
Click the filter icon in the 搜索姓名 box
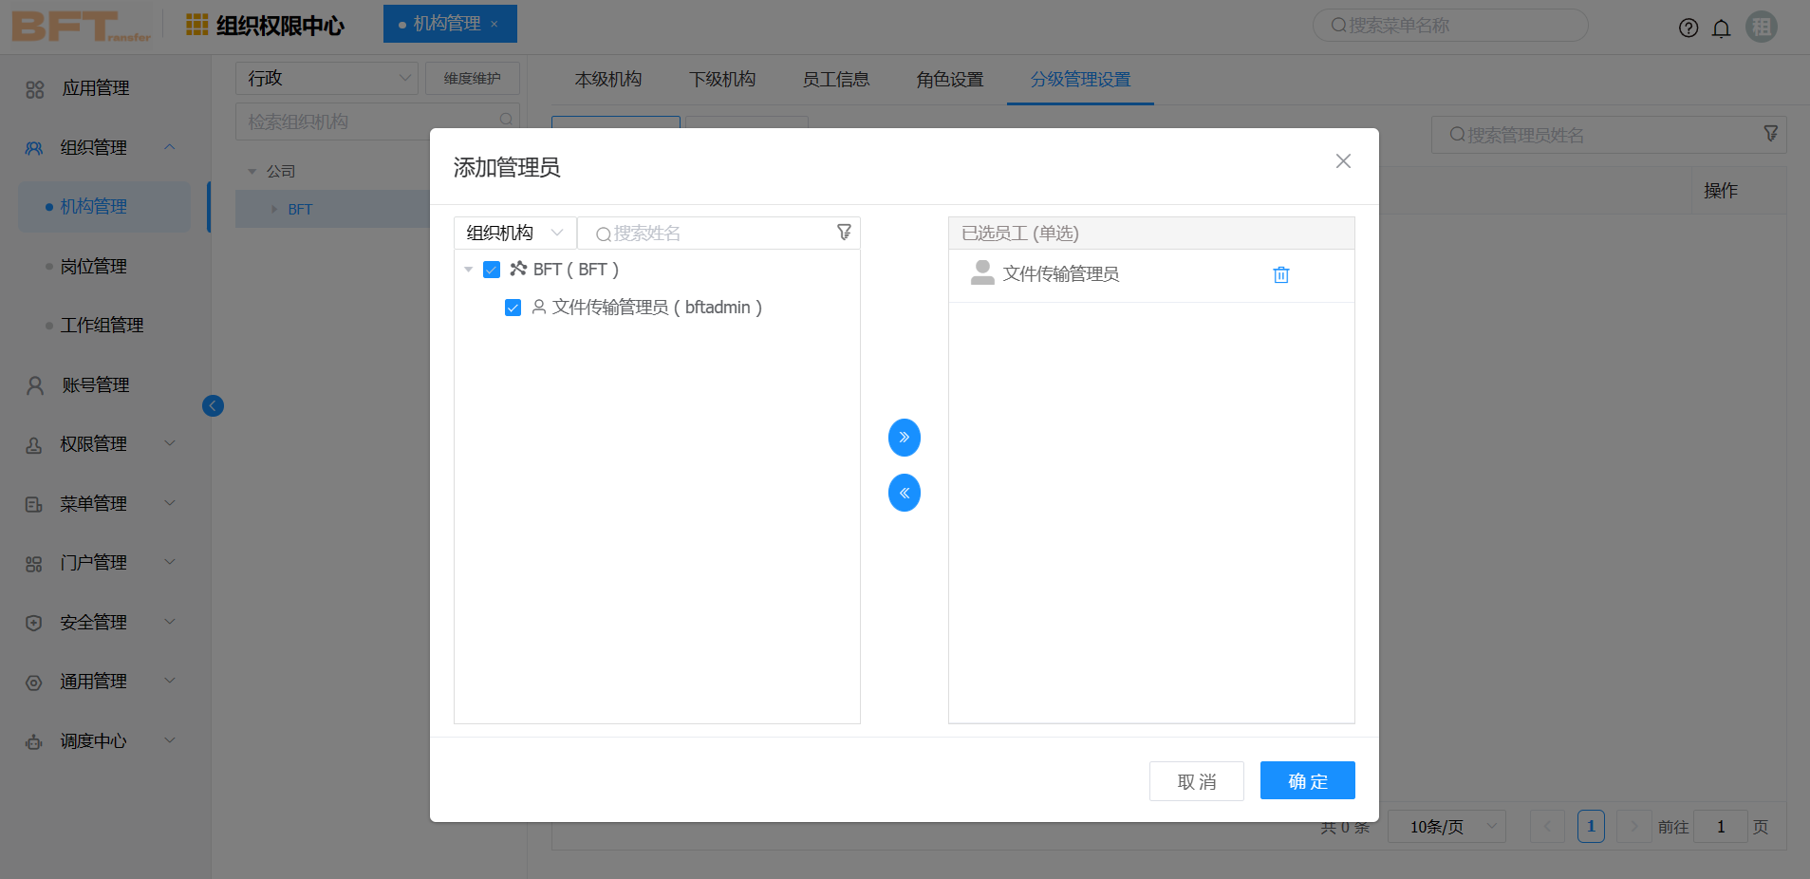coord(843,232)
